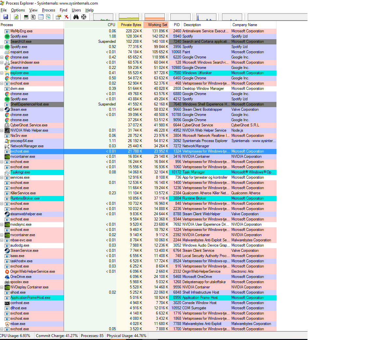376x340 pixels.
Task: Click the procexp64.exe process icon
Action: click(x=7, y=141)
